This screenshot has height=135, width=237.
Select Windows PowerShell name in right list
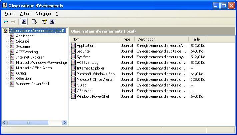pyautogui.click(x=93, y=96)
